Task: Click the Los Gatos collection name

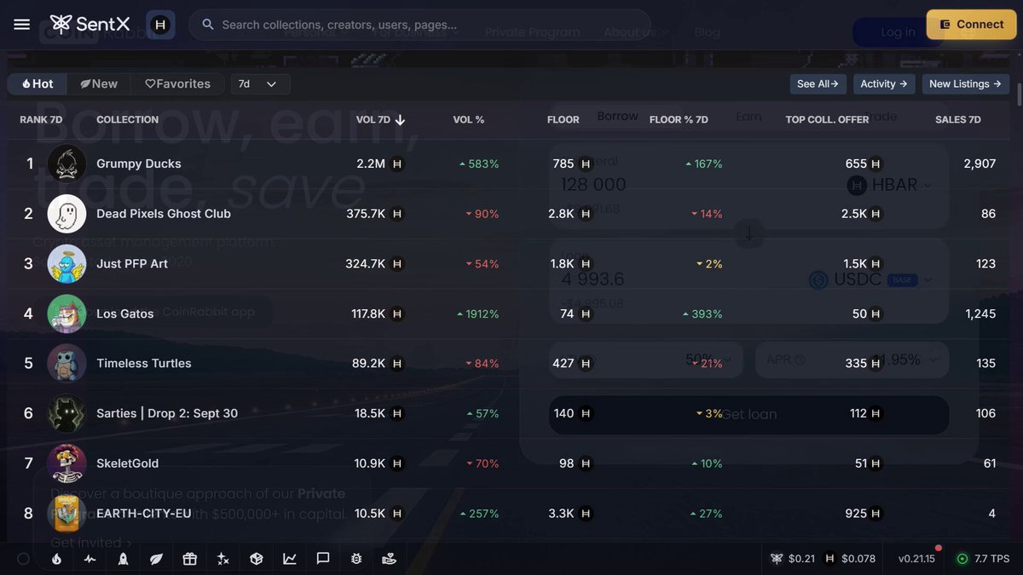Action: (x=125, y=314)
